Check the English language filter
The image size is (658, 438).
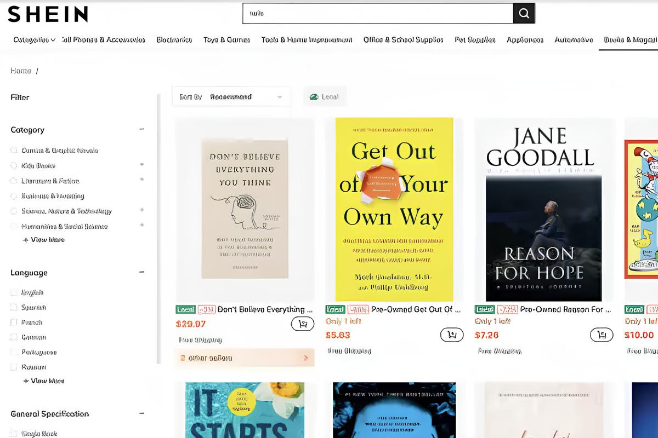click(14, 292)
